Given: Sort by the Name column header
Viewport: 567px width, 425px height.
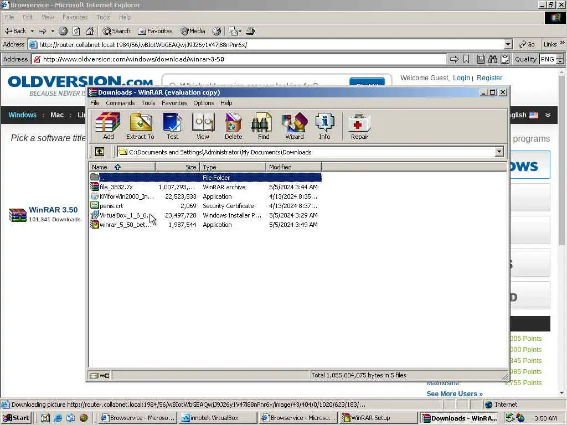Looking at the screenshot, I should [x=122, y=167].
